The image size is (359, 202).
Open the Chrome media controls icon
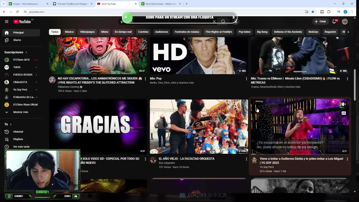(x=339, y=12)
